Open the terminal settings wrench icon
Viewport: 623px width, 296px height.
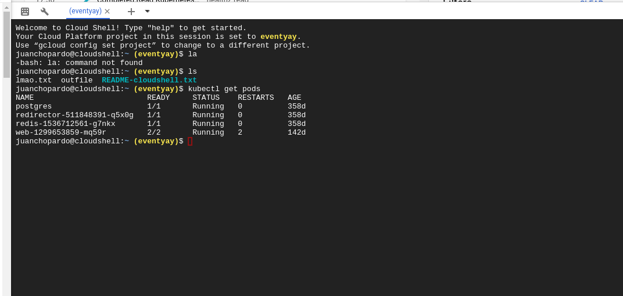(45, 12)
